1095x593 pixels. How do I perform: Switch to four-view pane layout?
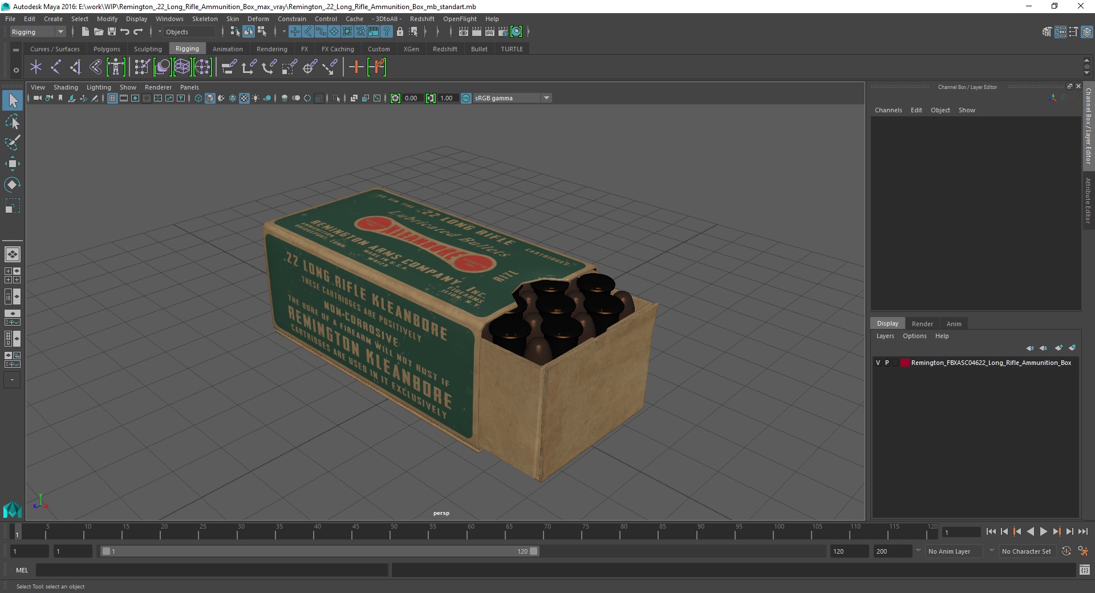click(x=13, y=275)
